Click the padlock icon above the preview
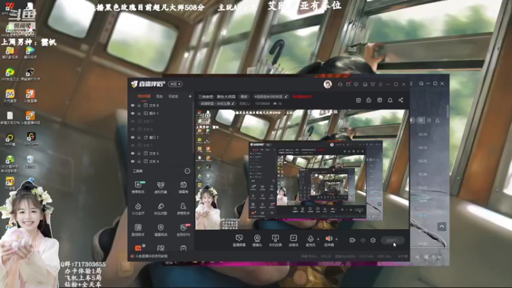 pyautogui.click(x=369, y=100)
